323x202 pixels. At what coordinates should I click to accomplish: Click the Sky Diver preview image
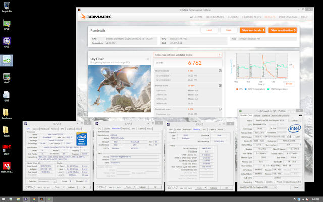[x=120, y=89]
